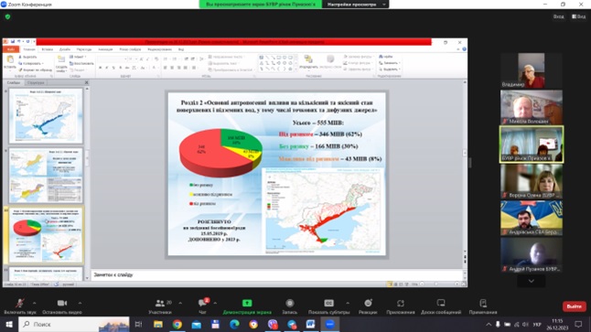Open the Insert ribbon tab in PowerPoint

tap(48, 49)
